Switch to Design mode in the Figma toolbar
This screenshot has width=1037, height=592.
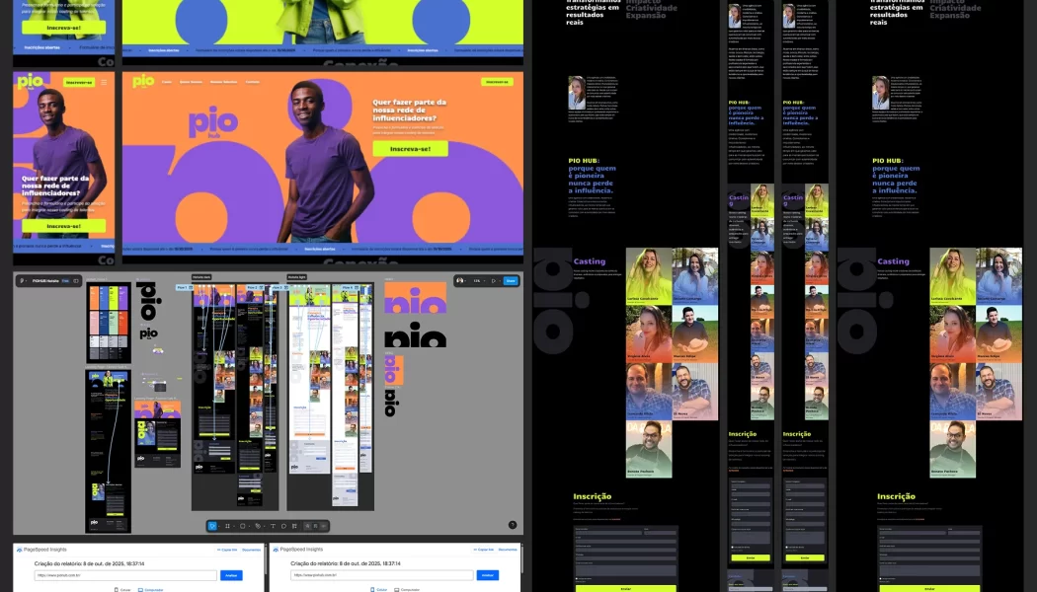coord(307,526)
